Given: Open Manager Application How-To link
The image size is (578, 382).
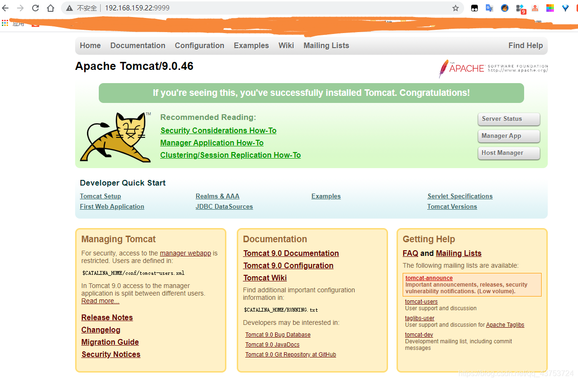Looking at the screenshot, I should tap(212, 143).
